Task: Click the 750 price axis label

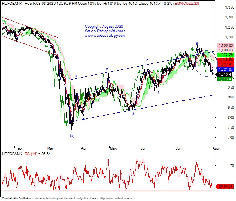Action: tap(231, 127)
